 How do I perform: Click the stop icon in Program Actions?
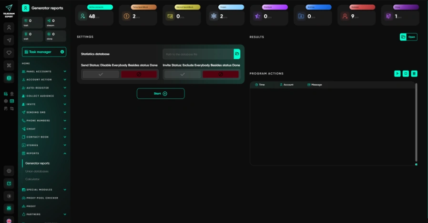click(406, 74)
